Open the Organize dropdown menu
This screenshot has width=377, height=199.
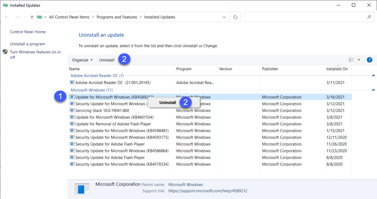[x=82, y=60]
